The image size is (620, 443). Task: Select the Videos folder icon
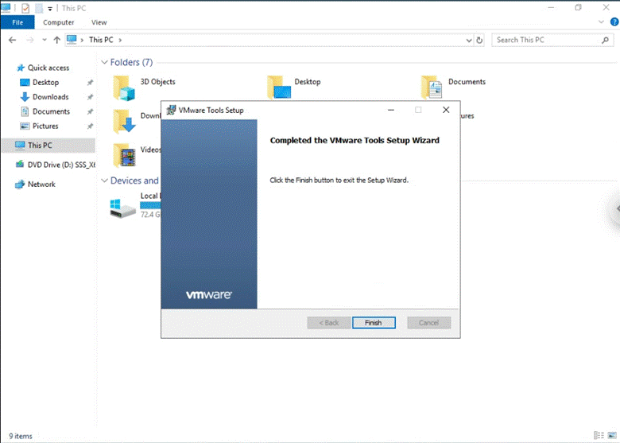[124, 155]
